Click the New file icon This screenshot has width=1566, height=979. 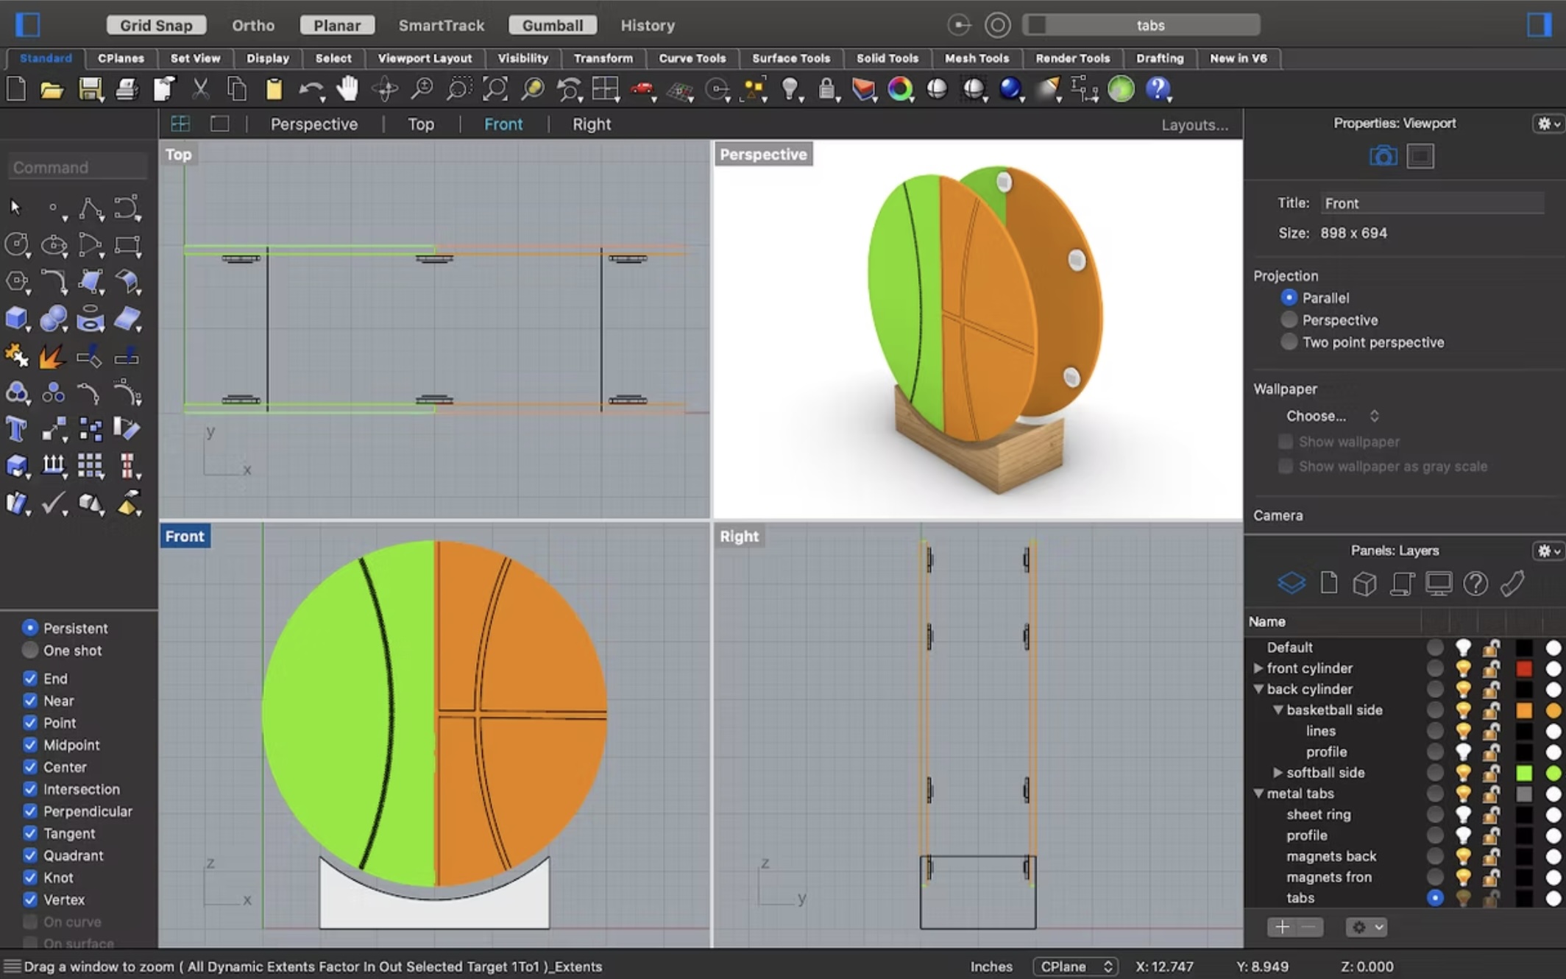tap(16, 90)
